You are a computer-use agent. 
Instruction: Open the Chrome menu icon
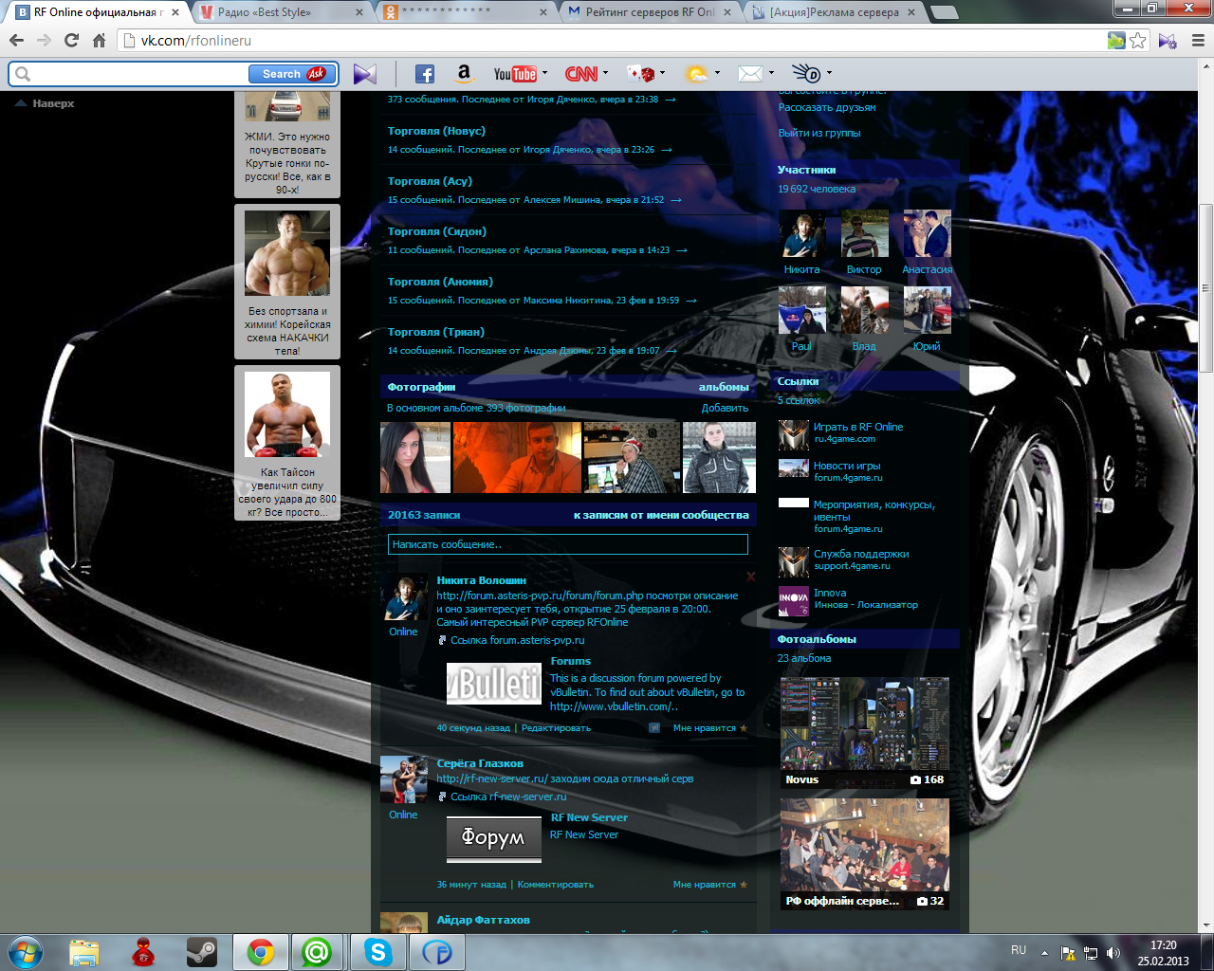1198,41
